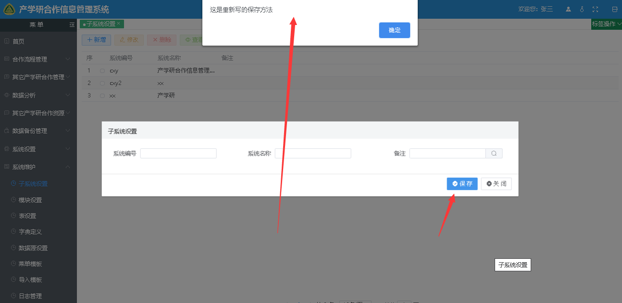Expand the 合作流程管理 menu
This screenshot has width=622, height=303.
coord(38,59)
